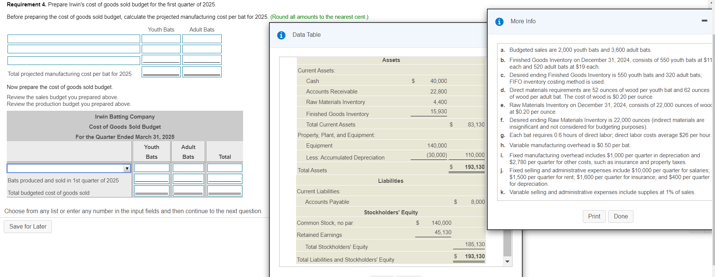715x277 pixels.
Task: Click the Data Table info icon
Action: tap(281, 35)
